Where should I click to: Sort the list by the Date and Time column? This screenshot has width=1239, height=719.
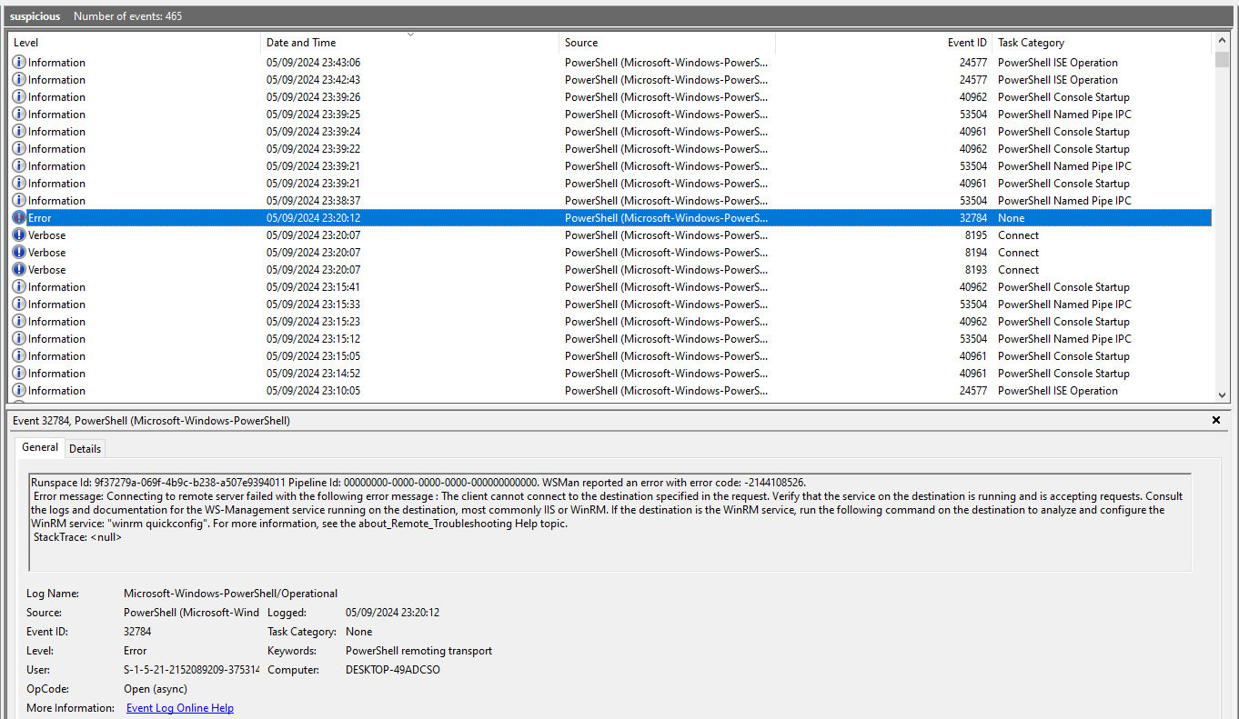click(x=300, y=43)
